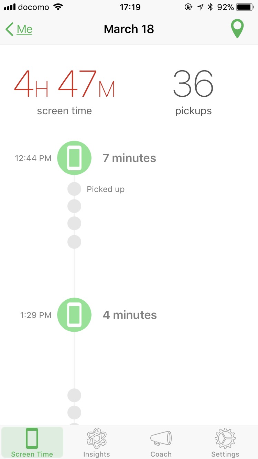Tap the 4H 47M screen time total
258x459 pixels.
[x=64, y=85]
